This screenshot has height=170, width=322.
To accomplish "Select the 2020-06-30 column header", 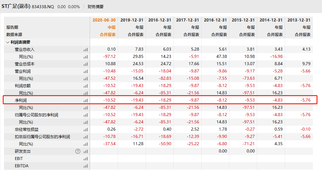I will point(104,20).
